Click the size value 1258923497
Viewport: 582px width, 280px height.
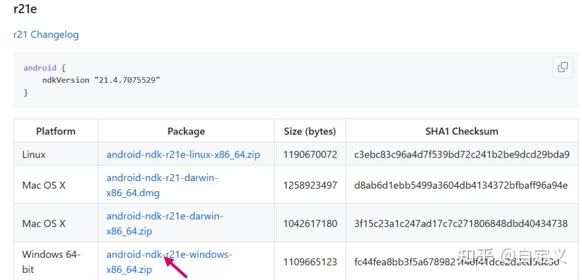pyautogui.click(x=310, y=185)
